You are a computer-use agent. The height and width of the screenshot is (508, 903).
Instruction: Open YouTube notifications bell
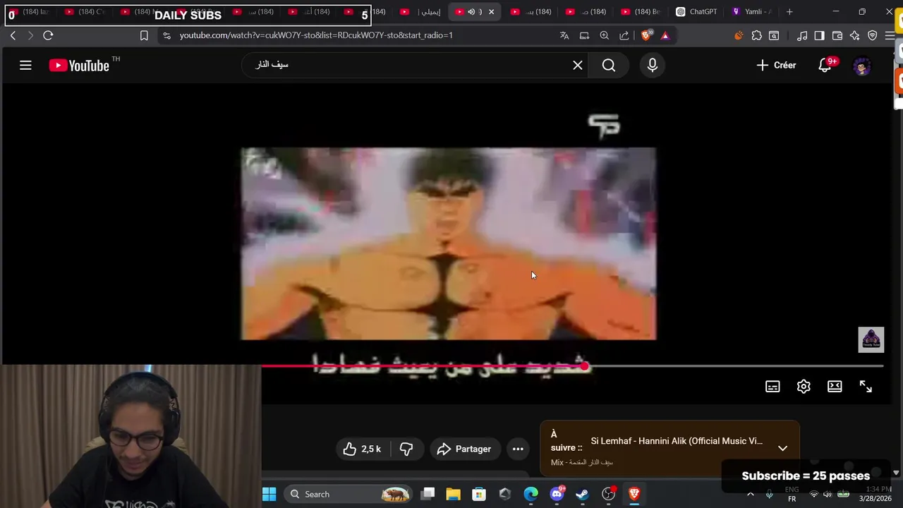[x=825, y=65]
